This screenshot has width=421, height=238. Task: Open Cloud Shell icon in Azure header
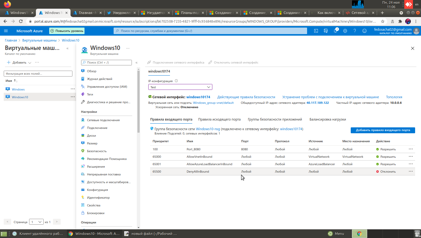coord(316,31)
